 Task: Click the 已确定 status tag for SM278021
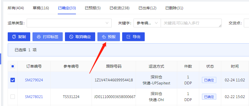(x=209, y=97)
